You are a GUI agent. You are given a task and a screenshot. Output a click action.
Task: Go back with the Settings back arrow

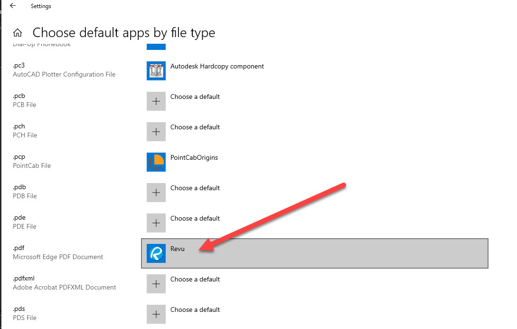(x=13, y=6)
